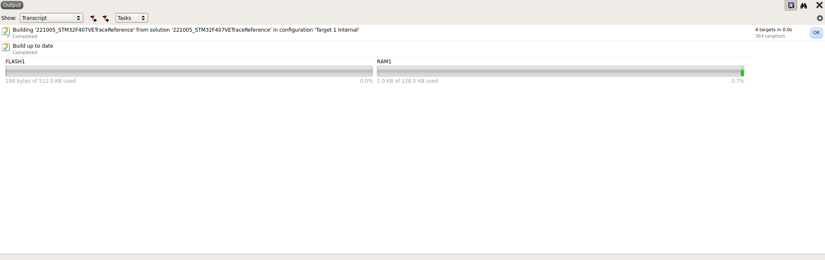Click the Building '221005_STM32F407VETraceReference' log line
Image resolution: width=825 pixels, height=260 pixels.
pyautogui.click(x=186, y=30)
